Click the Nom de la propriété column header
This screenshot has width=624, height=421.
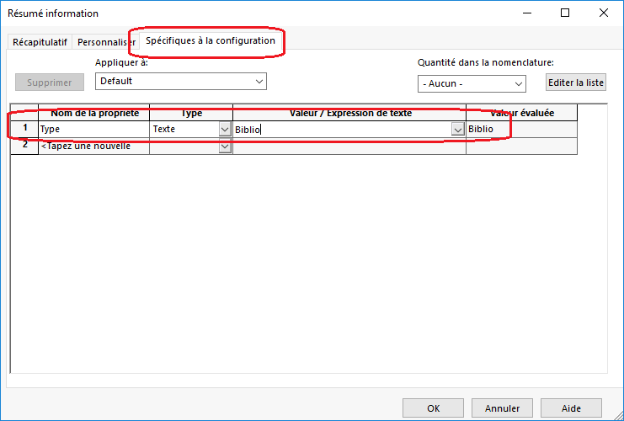tap(93, 113)
